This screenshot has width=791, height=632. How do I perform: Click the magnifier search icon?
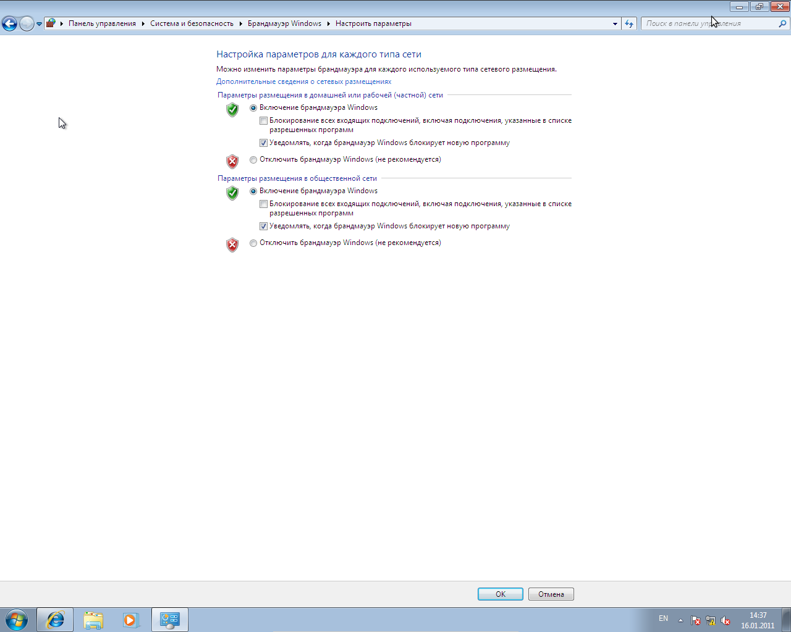[783, 23]
